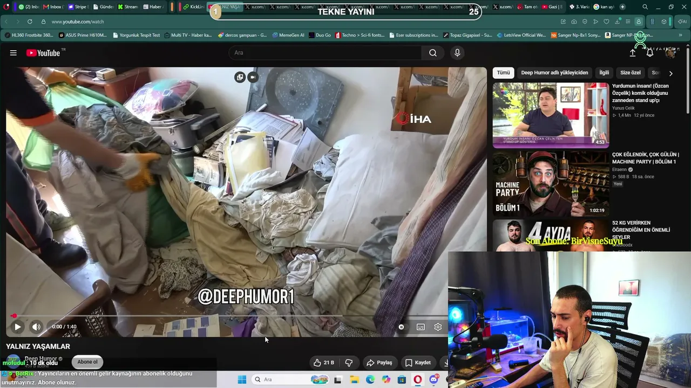Open Discord from the taskbar
This screenshot has width=691, height=388.
pos(434,379)
